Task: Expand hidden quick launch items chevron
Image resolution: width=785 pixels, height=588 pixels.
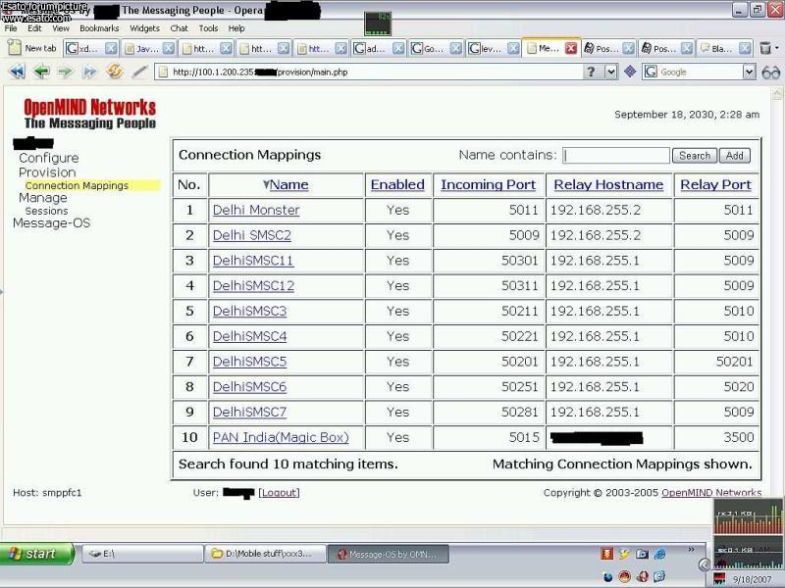Action: 691,550
